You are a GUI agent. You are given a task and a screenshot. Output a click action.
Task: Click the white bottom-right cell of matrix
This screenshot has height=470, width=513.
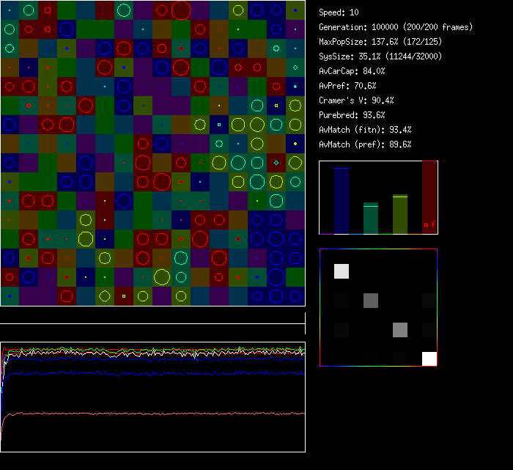429,359
